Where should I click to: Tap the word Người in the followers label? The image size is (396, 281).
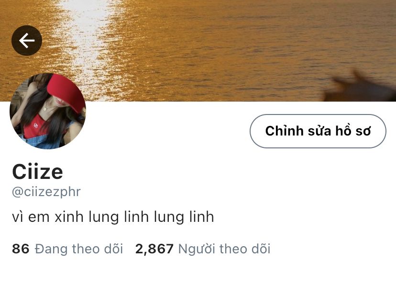(x=197, y=249)
